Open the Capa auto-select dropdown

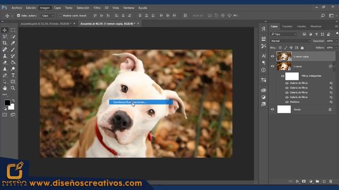pos(48,15)
